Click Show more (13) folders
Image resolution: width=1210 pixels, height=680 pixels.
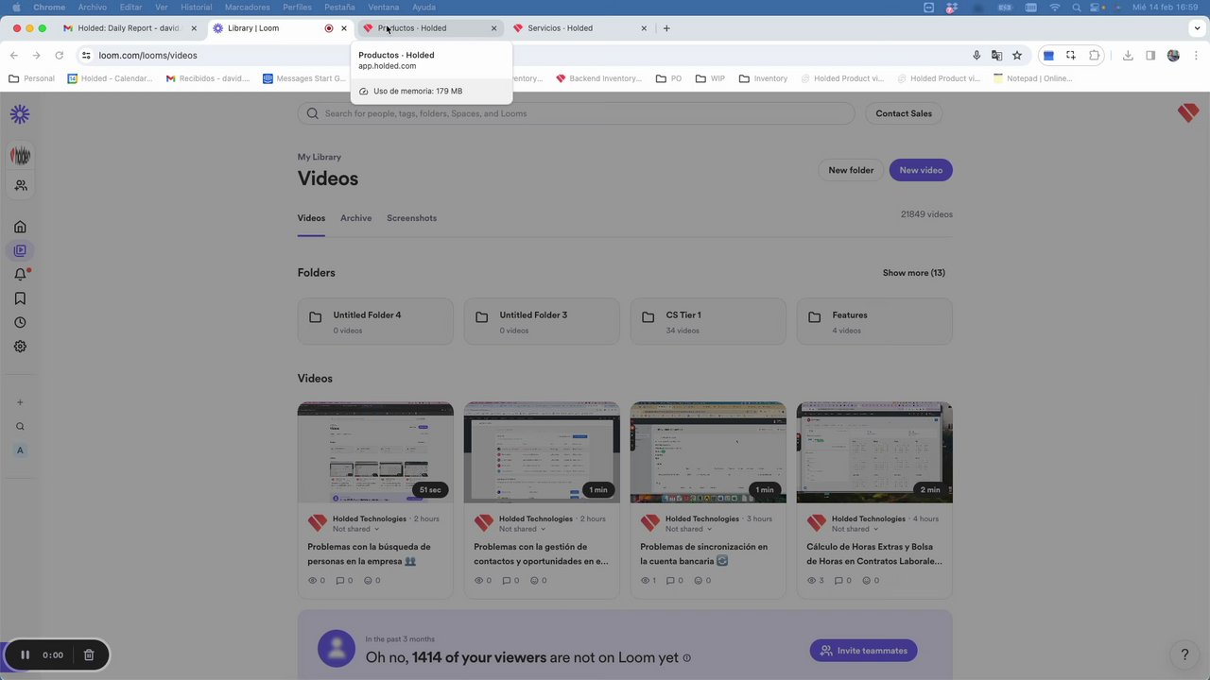tap(913, 273)
